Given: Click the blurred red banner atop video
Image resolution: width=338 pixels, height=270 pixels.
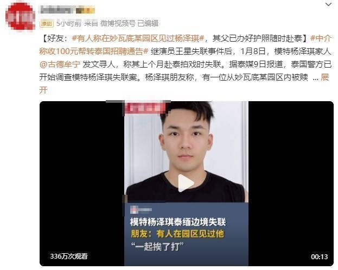Looking at the screenshot, I should tap(146, 108).
